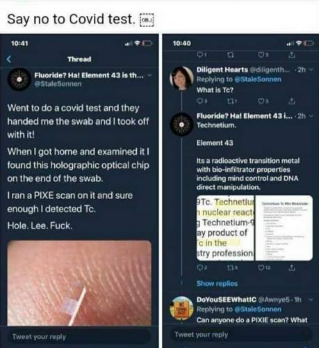Focus the left 'Tweet your reply' field

pyautogui.click(x=79, y=336)
